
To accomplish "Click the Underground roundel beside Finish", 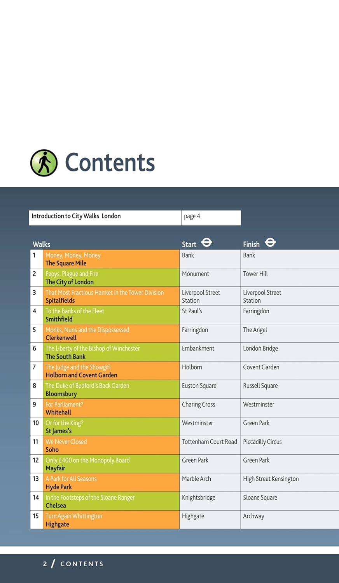I will coord(270,243).
